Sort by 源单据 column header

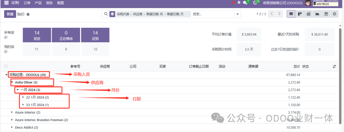click(x=253, y=66)
